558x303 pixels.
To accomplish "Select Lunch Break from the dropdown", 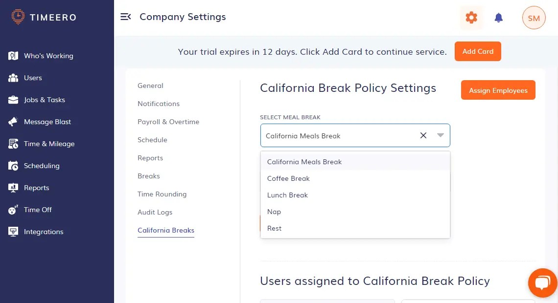I will [x=287, y=195].
